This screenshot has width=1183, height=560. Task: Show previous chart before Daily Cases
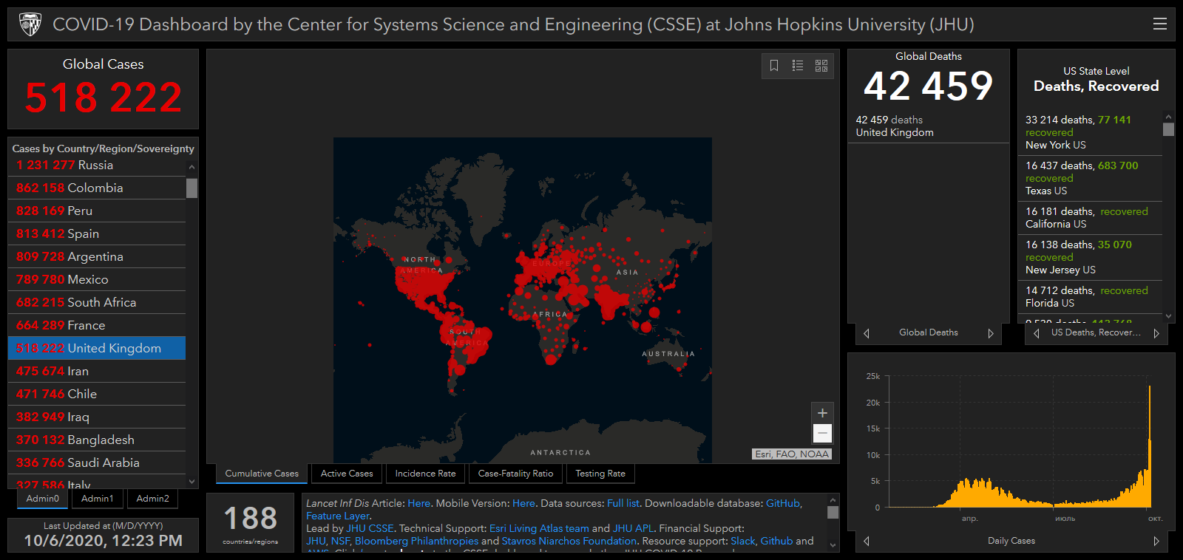867,541
